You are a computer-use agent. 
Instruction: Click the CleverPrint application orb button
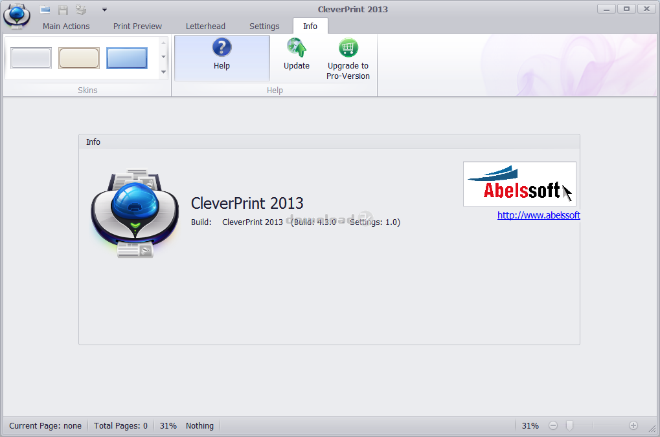click(x=16, y=16)
